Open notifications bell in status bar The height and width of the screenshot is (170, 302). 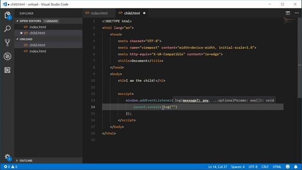coord(296,167)
